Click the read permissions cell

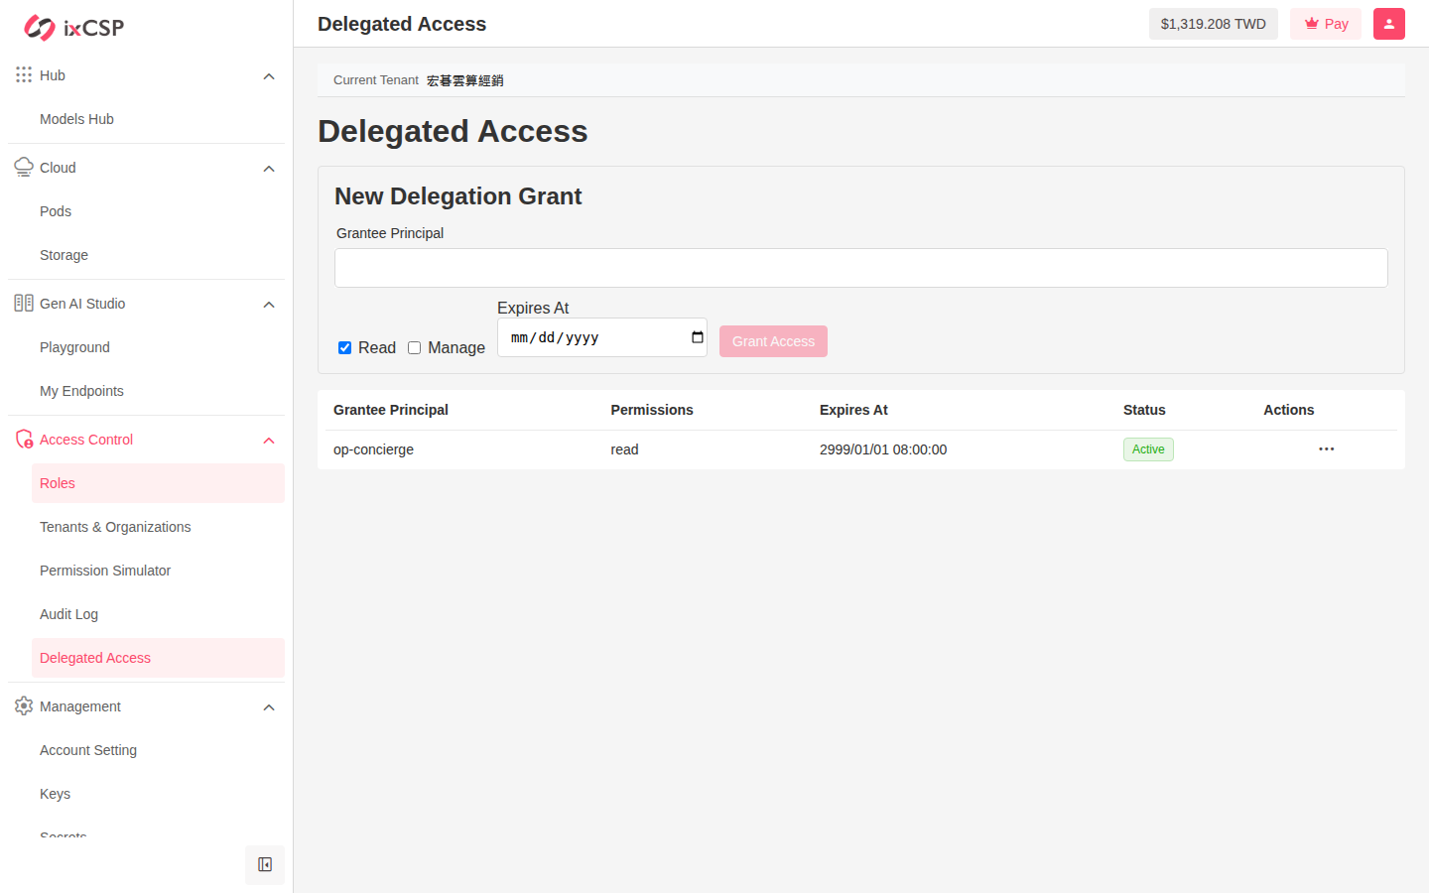click(624, 449)
